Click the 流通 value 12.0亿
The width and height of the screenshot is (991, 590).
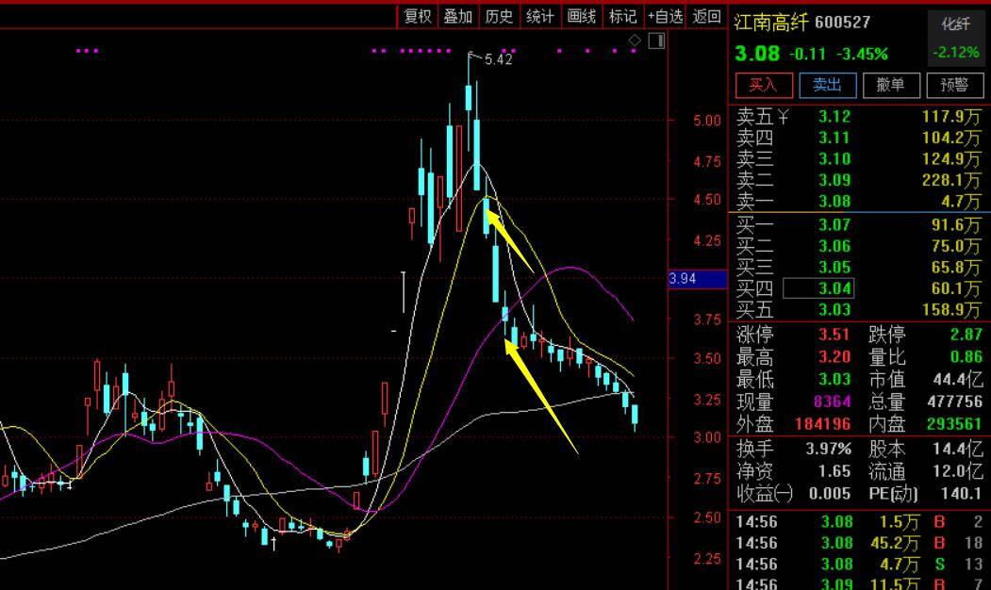click(x=957, y=471)
